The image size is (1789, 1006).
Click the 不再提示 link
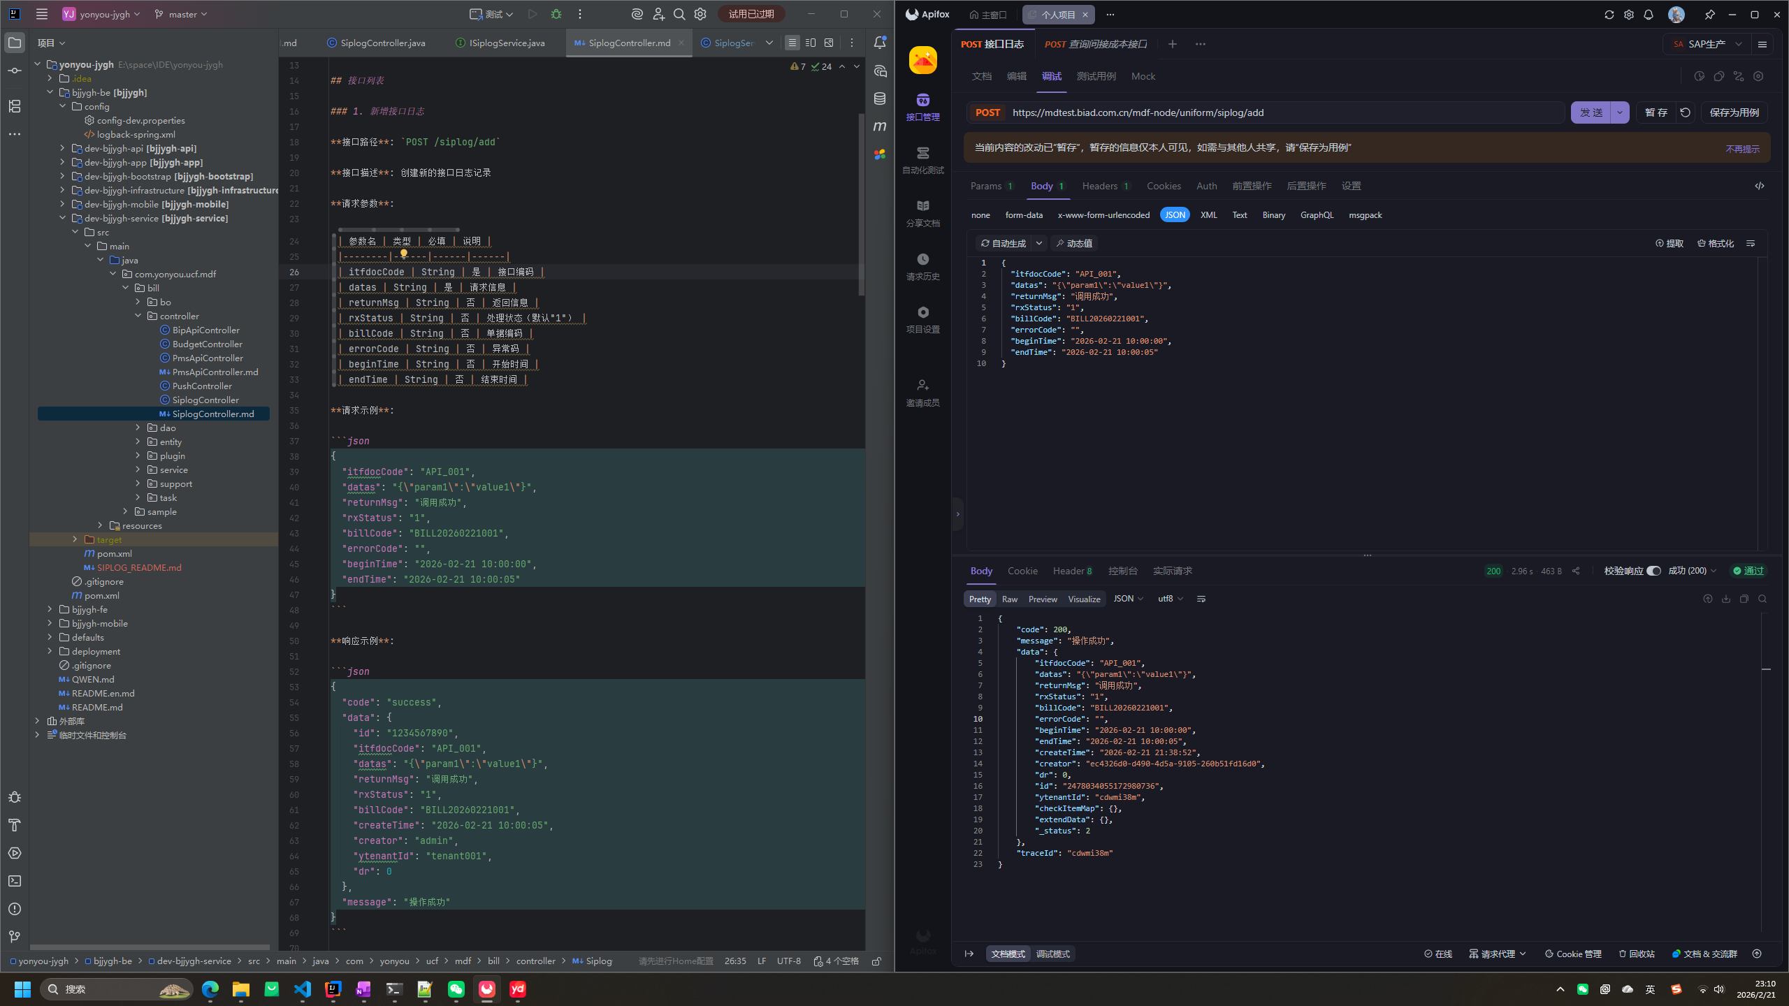(x=1742, y=149)
